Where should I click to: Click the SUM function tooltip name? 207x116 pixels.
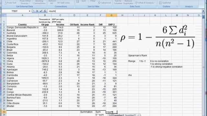(111, 115)
